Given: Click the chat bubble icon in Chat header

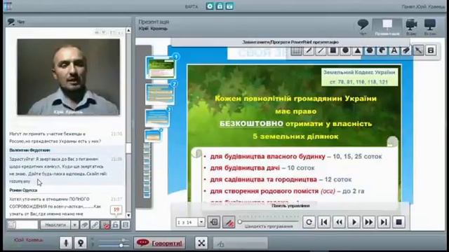Looking at the screenshot, I should pos(11,22).
